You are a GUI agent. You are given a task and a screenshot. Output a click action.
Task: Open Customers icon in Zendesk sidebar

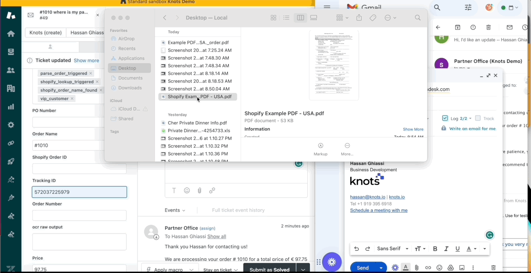pos(11,70)
